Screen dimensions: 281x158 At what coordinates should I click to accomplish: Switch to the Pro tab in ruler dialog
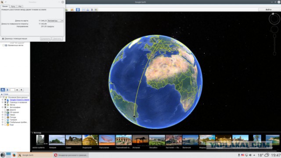coord(20,7)
